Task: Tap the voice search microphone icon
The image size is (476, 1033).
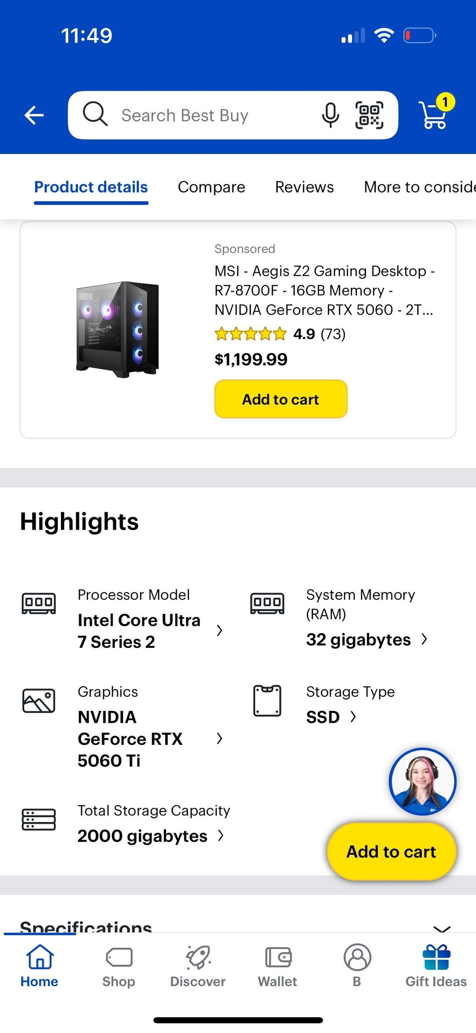Action: (x=330, y=115)
